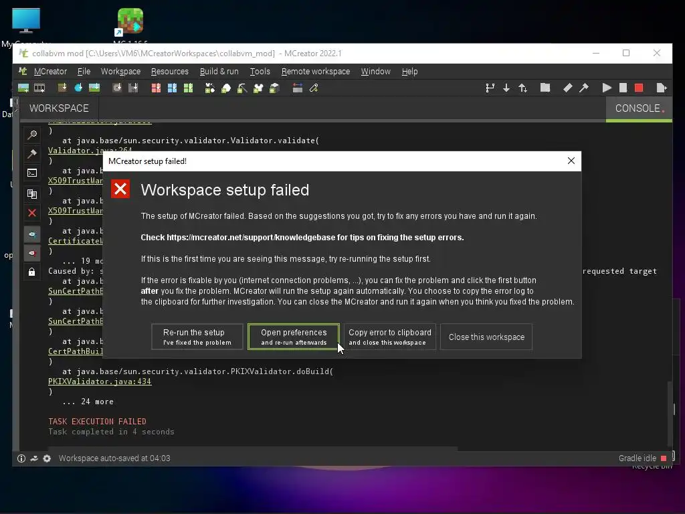The width and height of the screenshot is (685, 514).
Task: Open the Workspace menu
Action: [120, 71]
